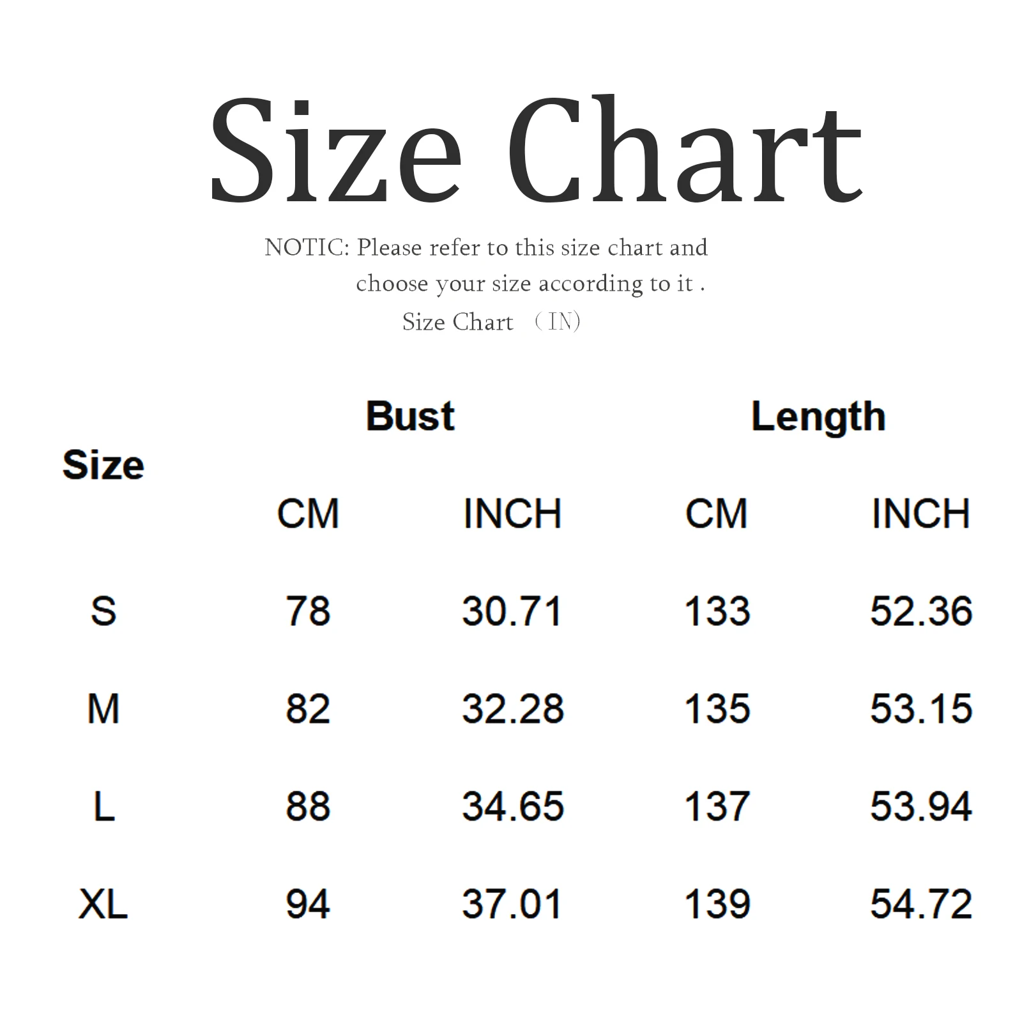
Task: Click the Length column heading
Action: 818,416
